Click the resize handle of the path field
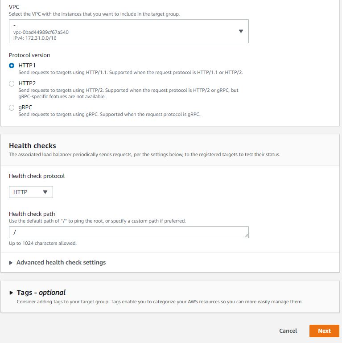This screenshot has height=343, width=342. click(246, 236)
